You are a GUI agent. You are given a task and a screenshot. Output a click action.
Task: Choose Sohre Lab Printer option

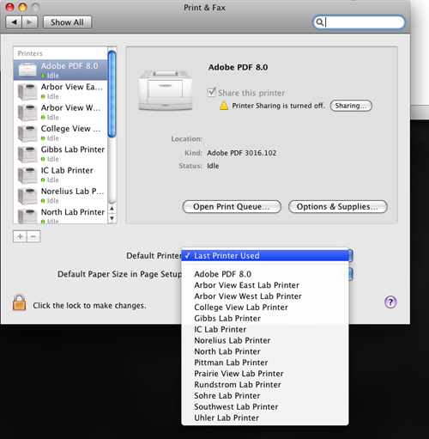tap(265, 396)
